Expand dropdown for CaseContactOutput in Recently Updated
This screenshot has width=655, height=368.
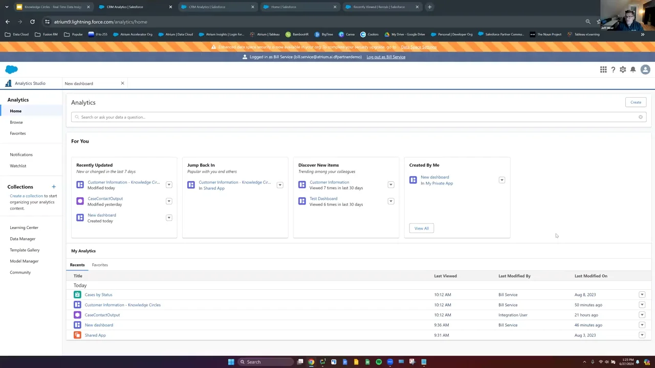point(169,201)
